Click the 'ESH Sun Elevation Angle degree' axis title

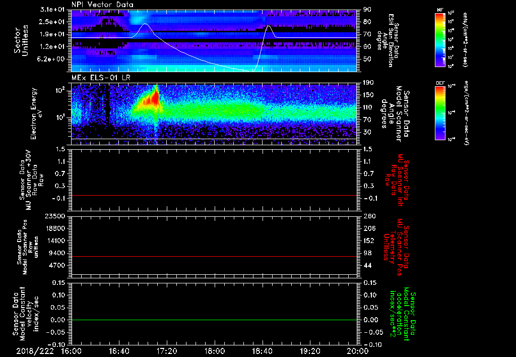click(x=389, y=40)
